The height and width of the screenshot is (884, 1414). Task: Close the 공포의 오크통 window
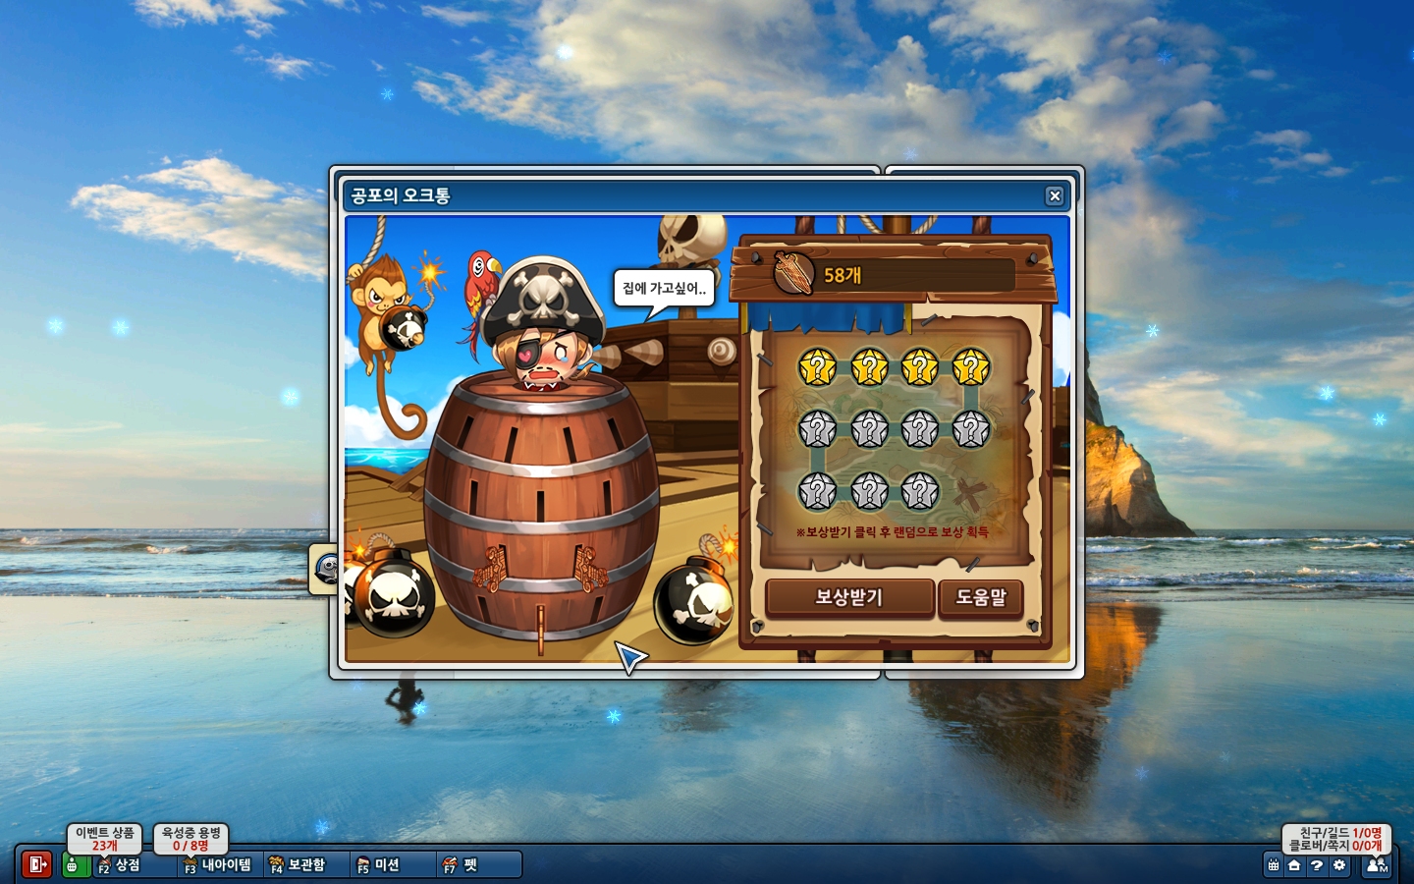(x=1055, y=196)
